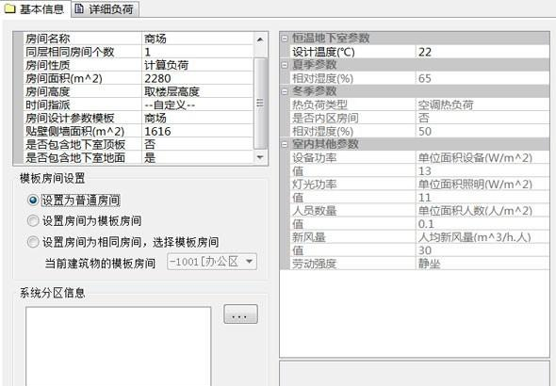Click lighting power 值 11
556x386 pixels.
pos(482,198)
